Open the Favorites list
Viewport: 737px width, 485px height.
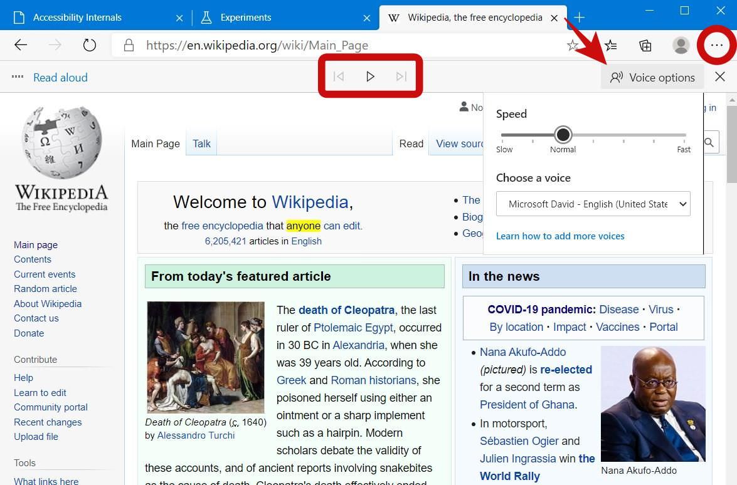click(x=611, y=45)
